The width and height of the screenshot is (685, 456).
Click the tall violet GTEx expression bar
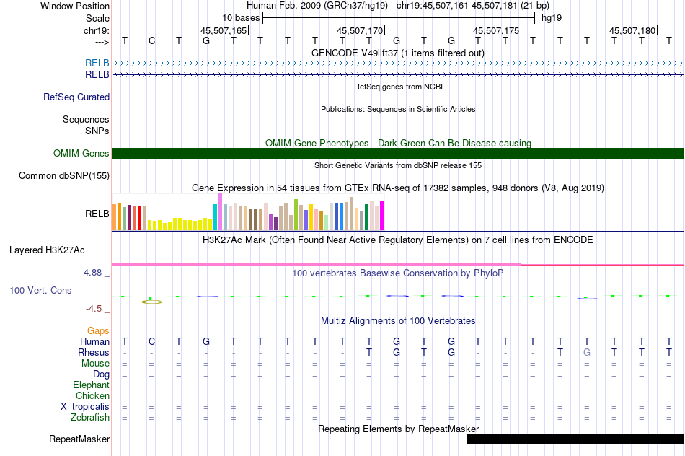(x=220, y=211)
